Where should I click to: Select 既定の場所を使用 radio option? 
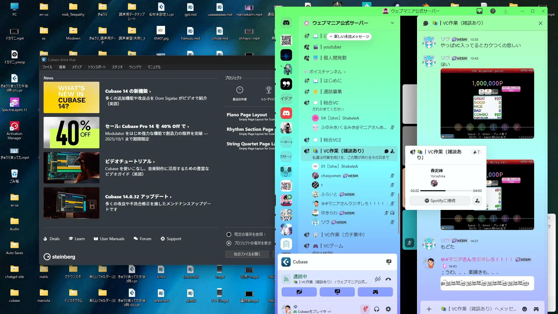(229, 234)
